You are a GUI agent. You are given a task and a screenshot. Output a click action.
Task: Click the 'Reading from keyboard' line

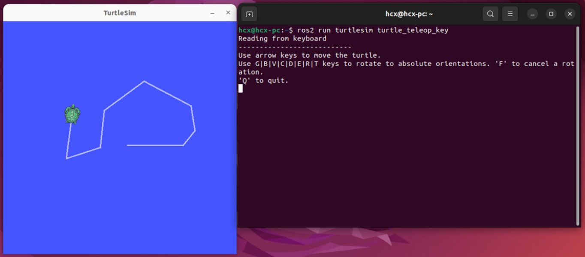click(282, 38)
